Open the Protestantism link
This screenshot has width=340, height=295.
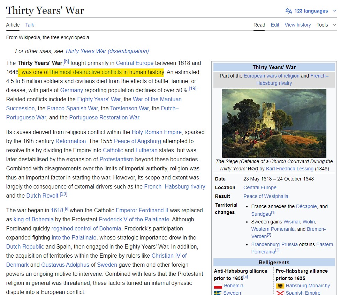[116, 159]
